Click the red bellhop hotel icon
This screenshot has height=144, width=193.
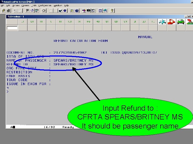(172, 22)
